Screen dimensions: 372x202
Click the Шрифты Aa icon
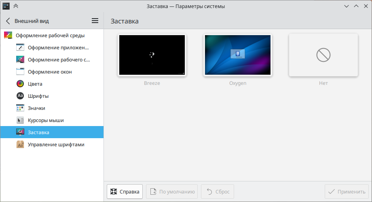pos(20,96)
